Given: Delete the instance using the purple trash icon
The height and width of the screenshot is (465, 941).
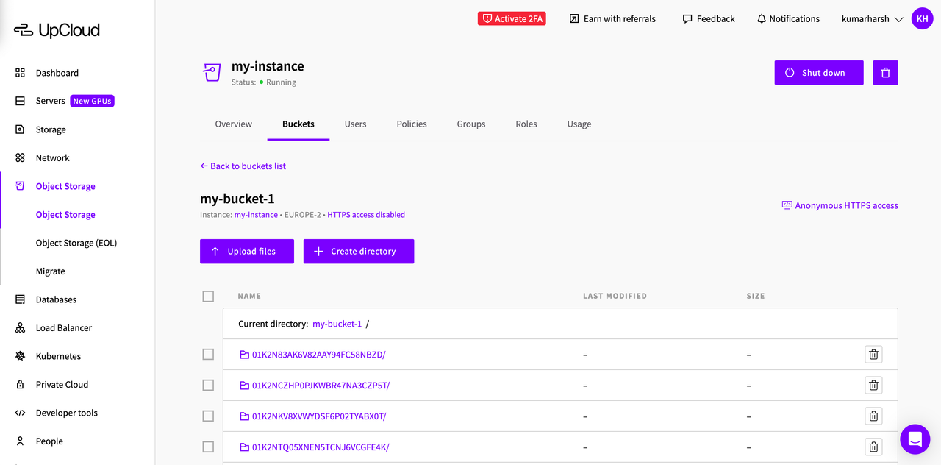Looking at the screenshot, I should pos(885,72).
